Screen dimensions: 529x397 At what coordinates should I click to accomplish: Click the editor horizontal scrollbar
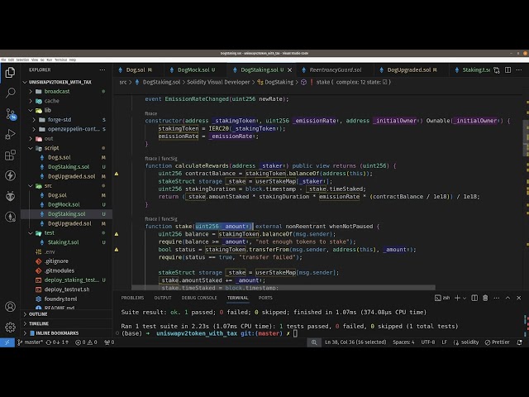(x=284, y=288)
